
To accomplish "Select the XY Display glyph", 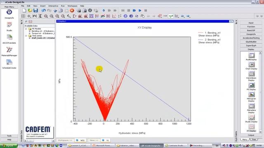I will [251, 128].
